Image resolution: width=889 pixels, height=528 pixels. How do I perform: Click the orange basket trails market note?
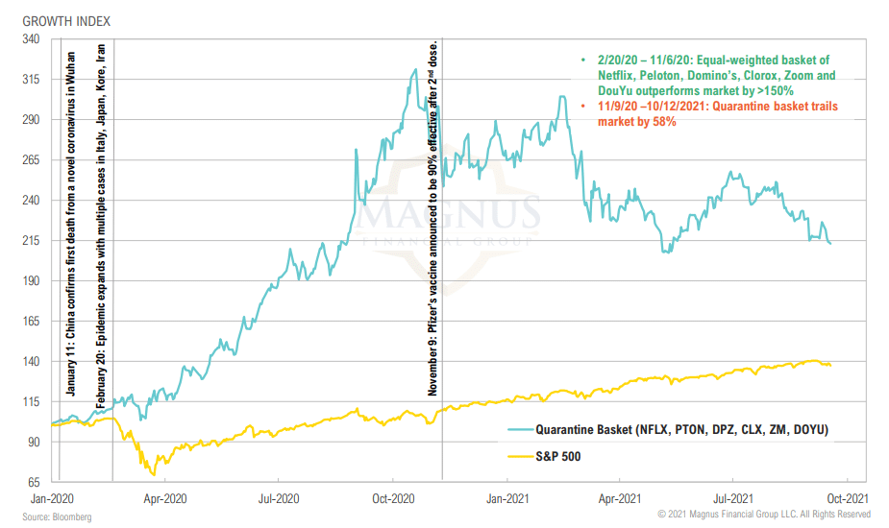(x=718, y=114)
